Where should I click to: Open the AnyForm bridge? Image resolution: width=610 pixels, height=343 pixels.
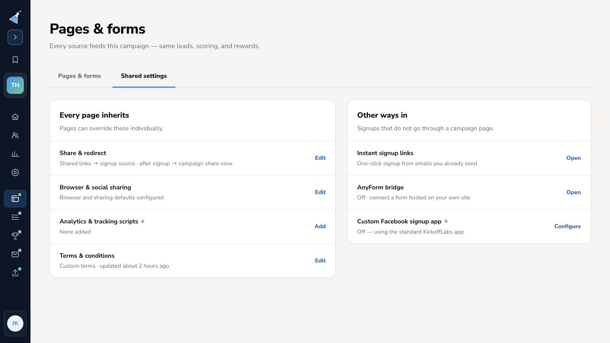point(573,192)
